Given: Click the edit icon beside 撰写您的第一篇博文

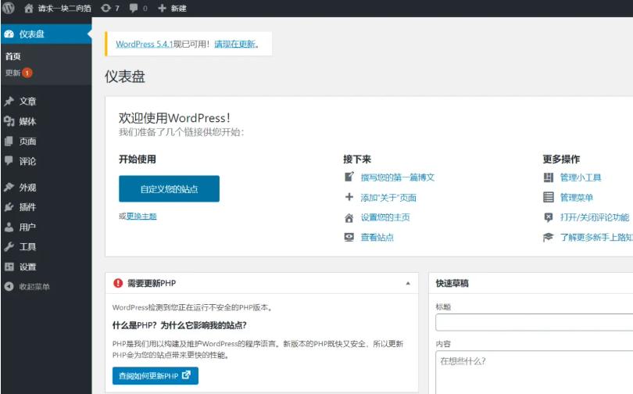Looking at the screenshot, I should pyautogui.click(x=349, y=177).
